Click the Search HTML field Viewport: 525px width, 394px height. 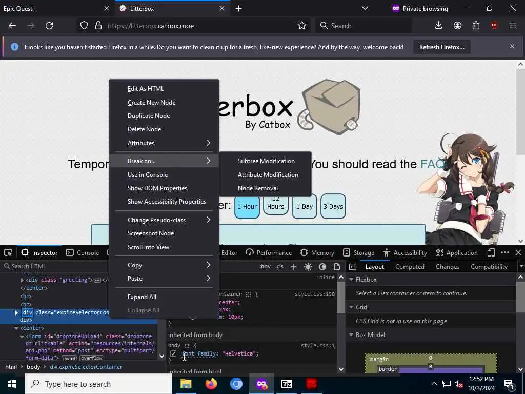tap(55, 266)
